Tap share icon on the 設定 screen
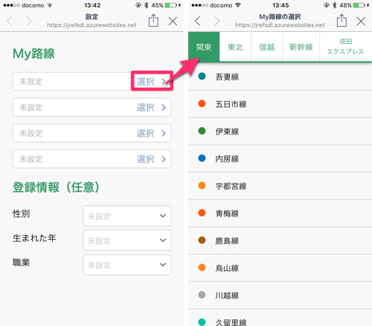The height and width of the screenshot is (326, 372). click(x=153, y=20)
